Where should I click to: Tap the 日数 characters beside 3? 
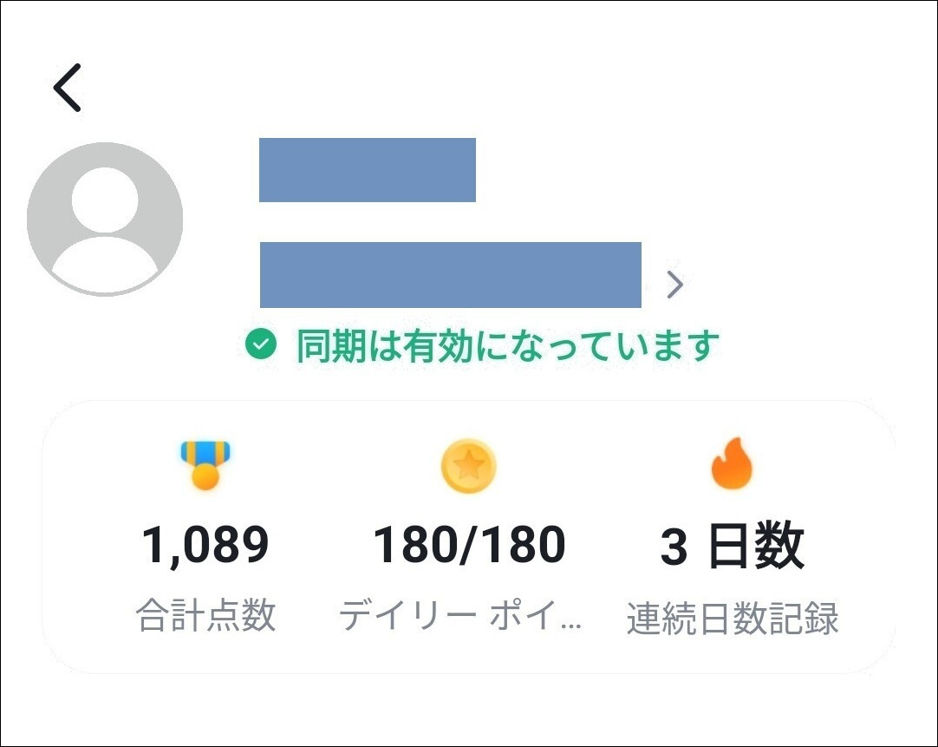pyautogui.click(x=756, y=545)
